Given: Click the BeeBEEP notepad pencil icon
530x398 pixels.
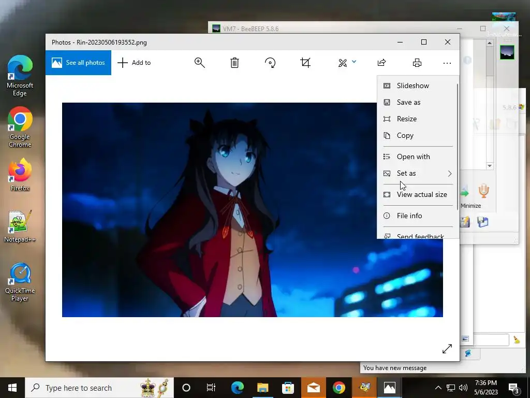Looking at the screenshot, I should pyautogui.click(x=465, y=222).
